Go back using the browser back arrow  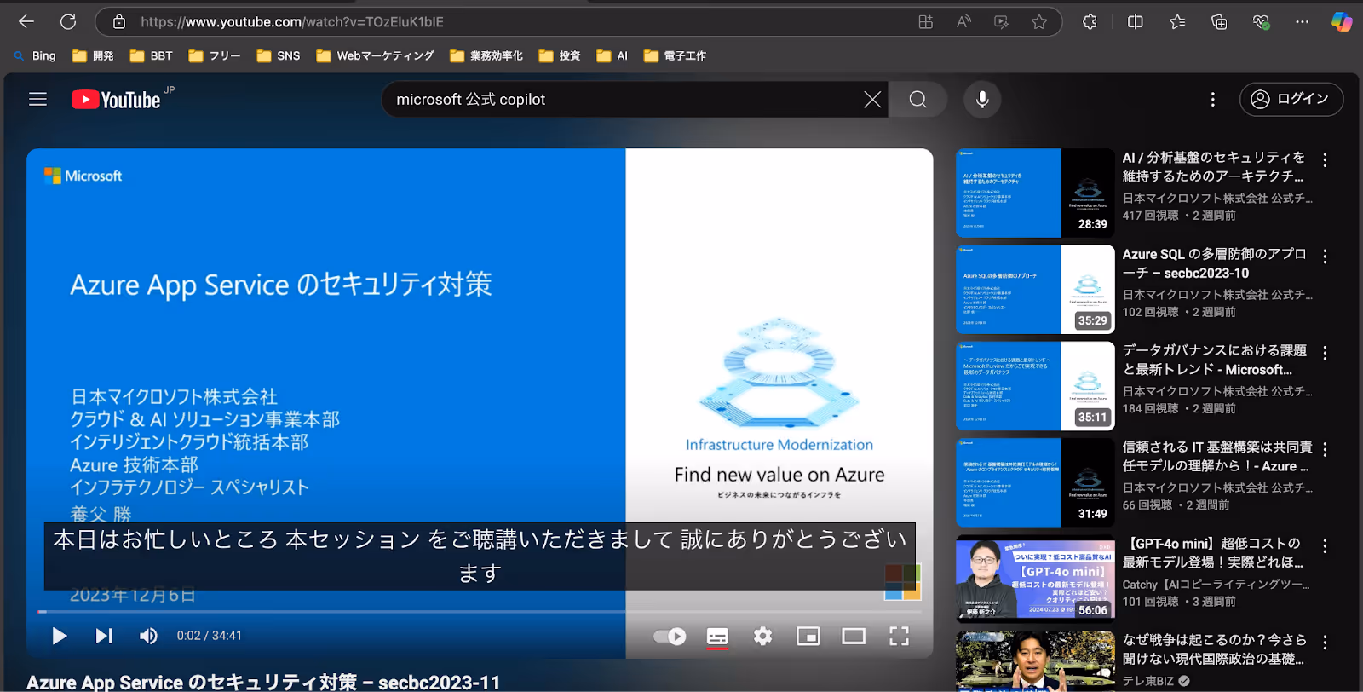[26, 21]
